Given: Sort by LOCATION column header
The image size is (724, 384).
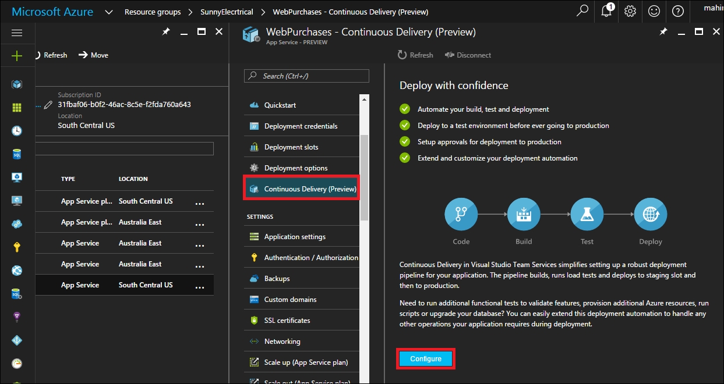Looking at the screenshot, I should tap(133, 179).
